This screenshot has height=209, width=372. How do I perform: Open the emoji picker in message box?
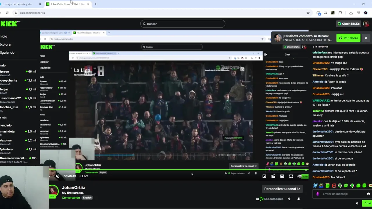pyautogui.click(x=369, y=194)
